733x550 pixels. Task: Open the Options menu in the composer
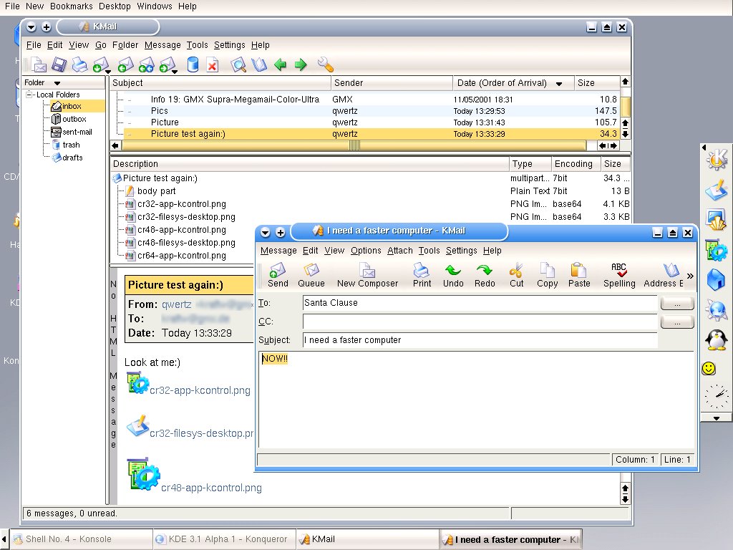(x=366, y=251)
